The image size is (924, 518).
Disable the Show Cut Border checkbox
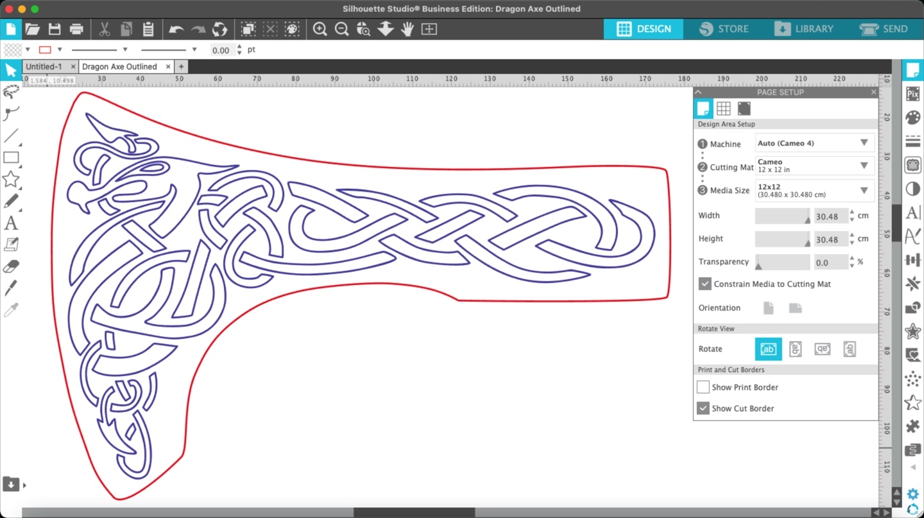pos(703,408)
